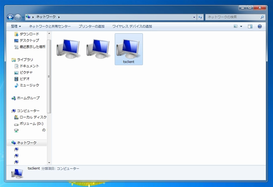Image resolution: width=273 pixels, height=187 pixels.
Task: Click ワイヤレス デバイスの追加
Action: point(132,26)
